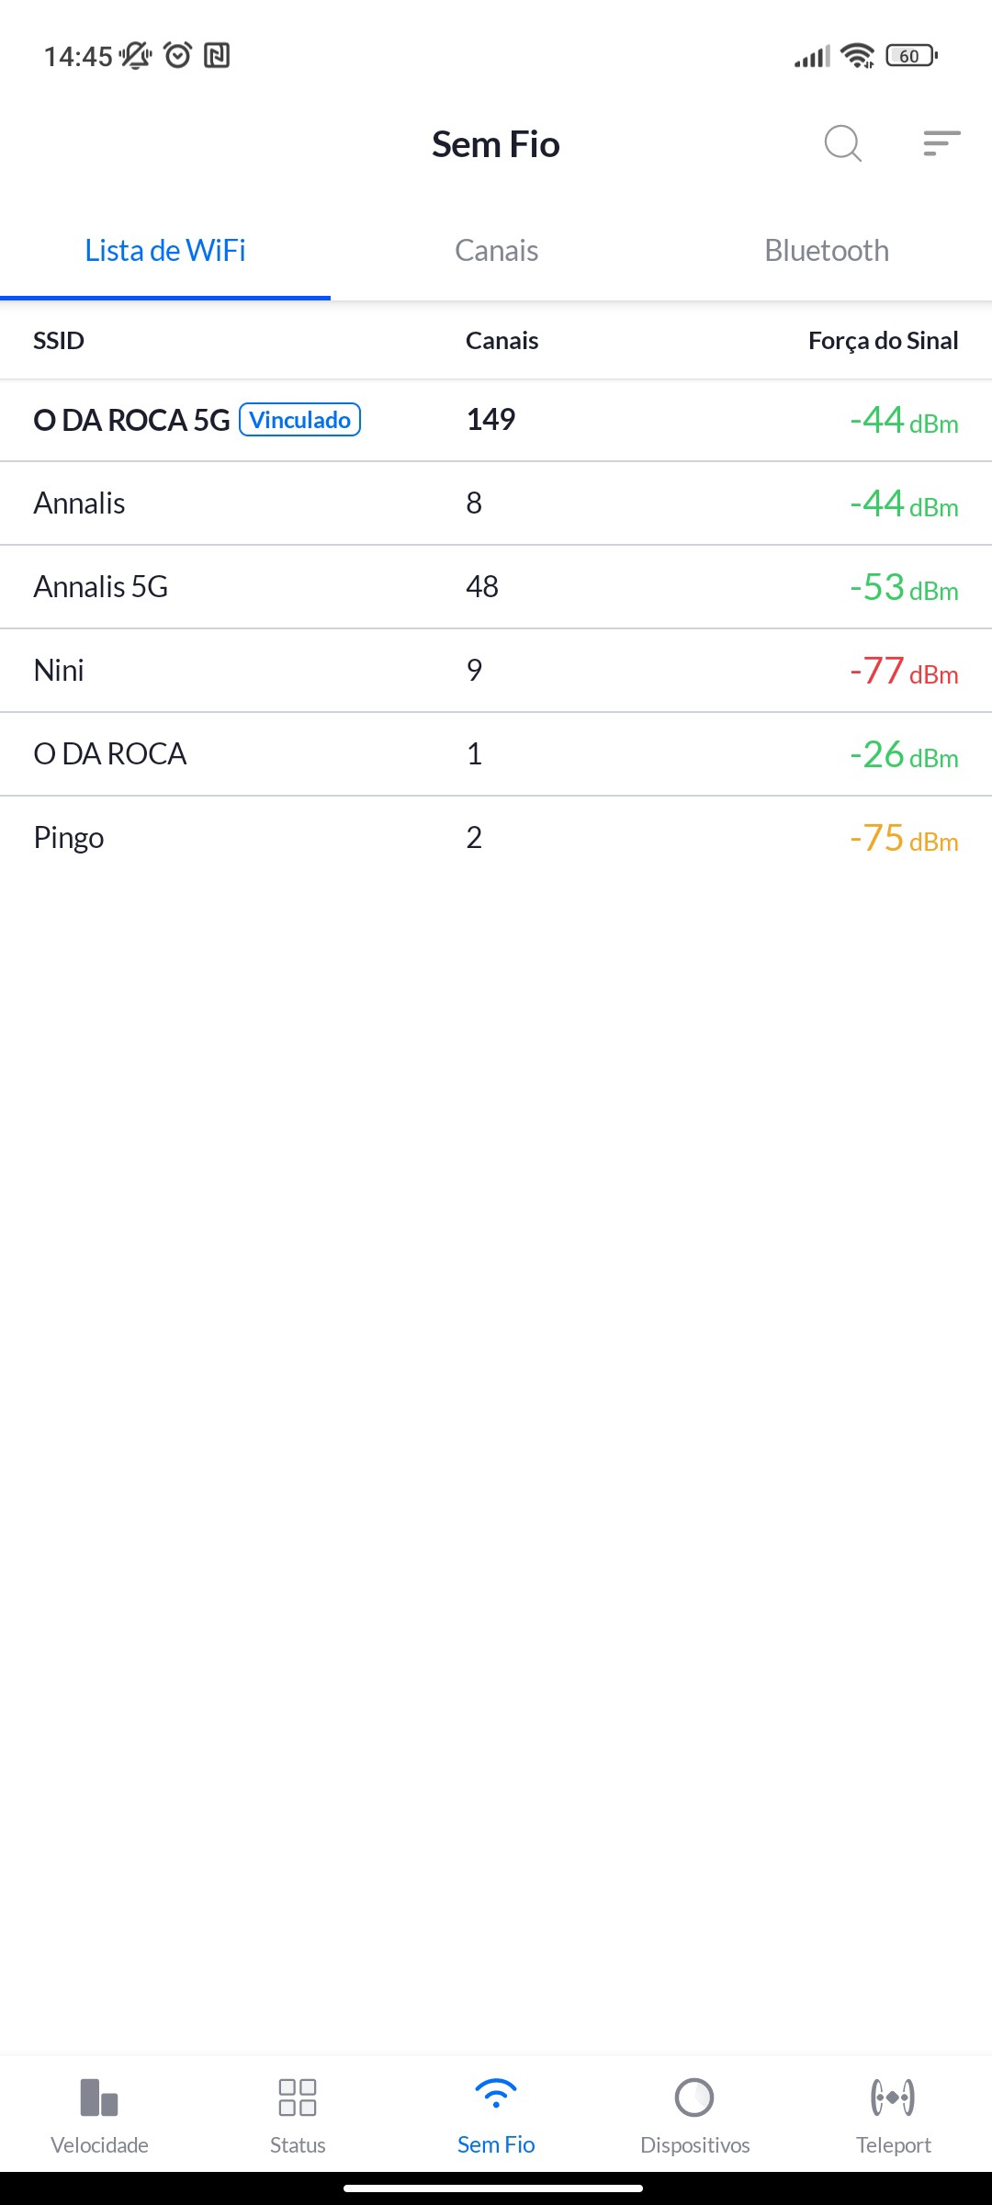Screen dimensions: 992x2205
Task: Sort by the SSID column header
Action: [x=59, y=341]
